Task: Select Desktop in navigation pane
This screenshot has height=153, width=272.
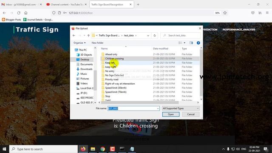Action: point(85,59)
